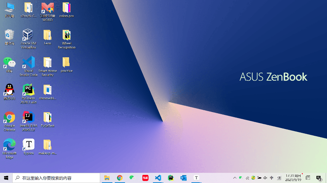Toggle the Chinese input mode indicator
The height and width of the screenshot is (183, 327).
[271, 178]
